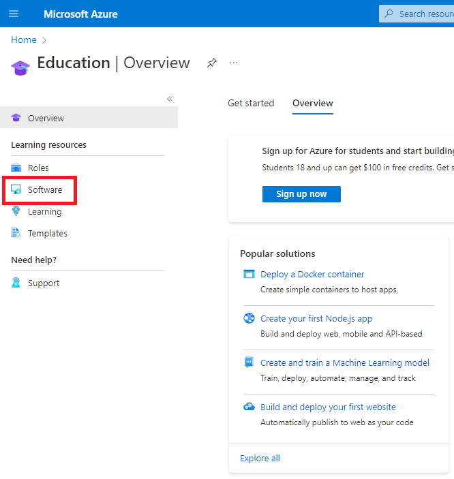Viewport: 454px width, 479px height.
Task: Pin the Education blade to dashboard
Action: click(x=211, y=63)
